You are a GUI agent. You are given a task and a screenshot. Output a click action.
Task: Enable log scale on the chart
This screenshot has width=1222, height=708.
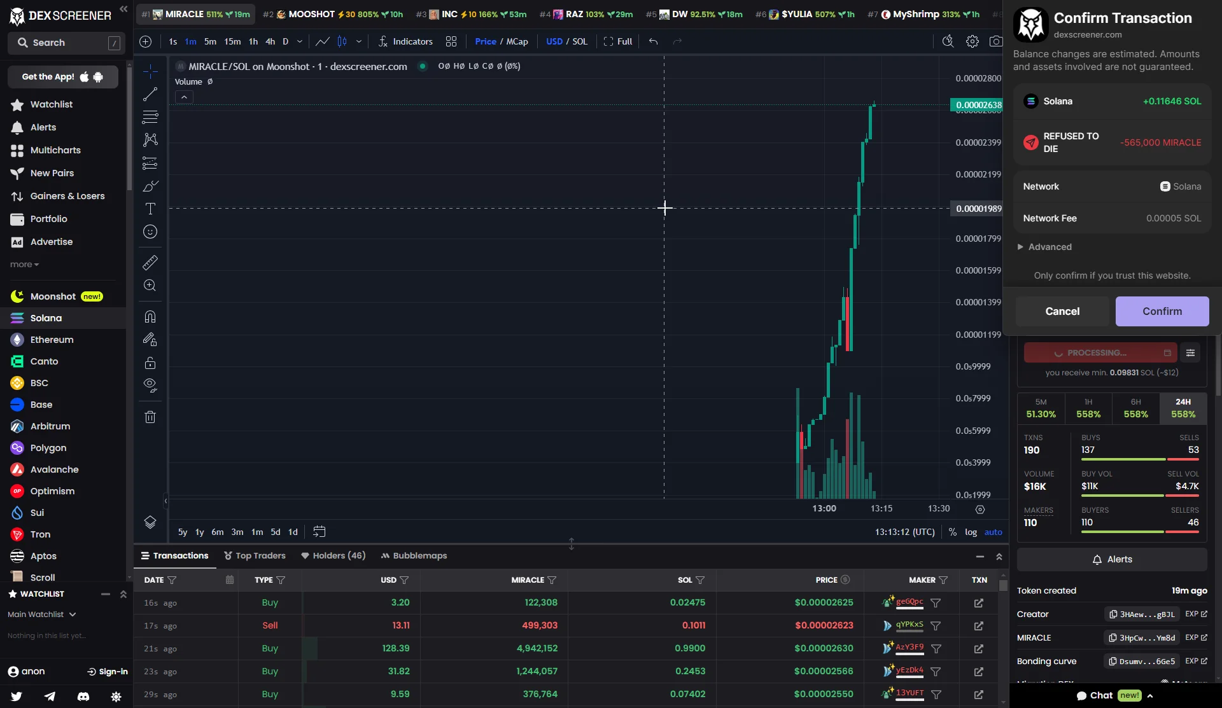click(x=971, y=532)
